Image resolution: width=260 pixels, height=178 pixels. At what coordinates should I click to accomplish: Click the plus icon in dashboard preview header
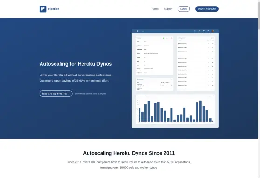coord(204,31)
